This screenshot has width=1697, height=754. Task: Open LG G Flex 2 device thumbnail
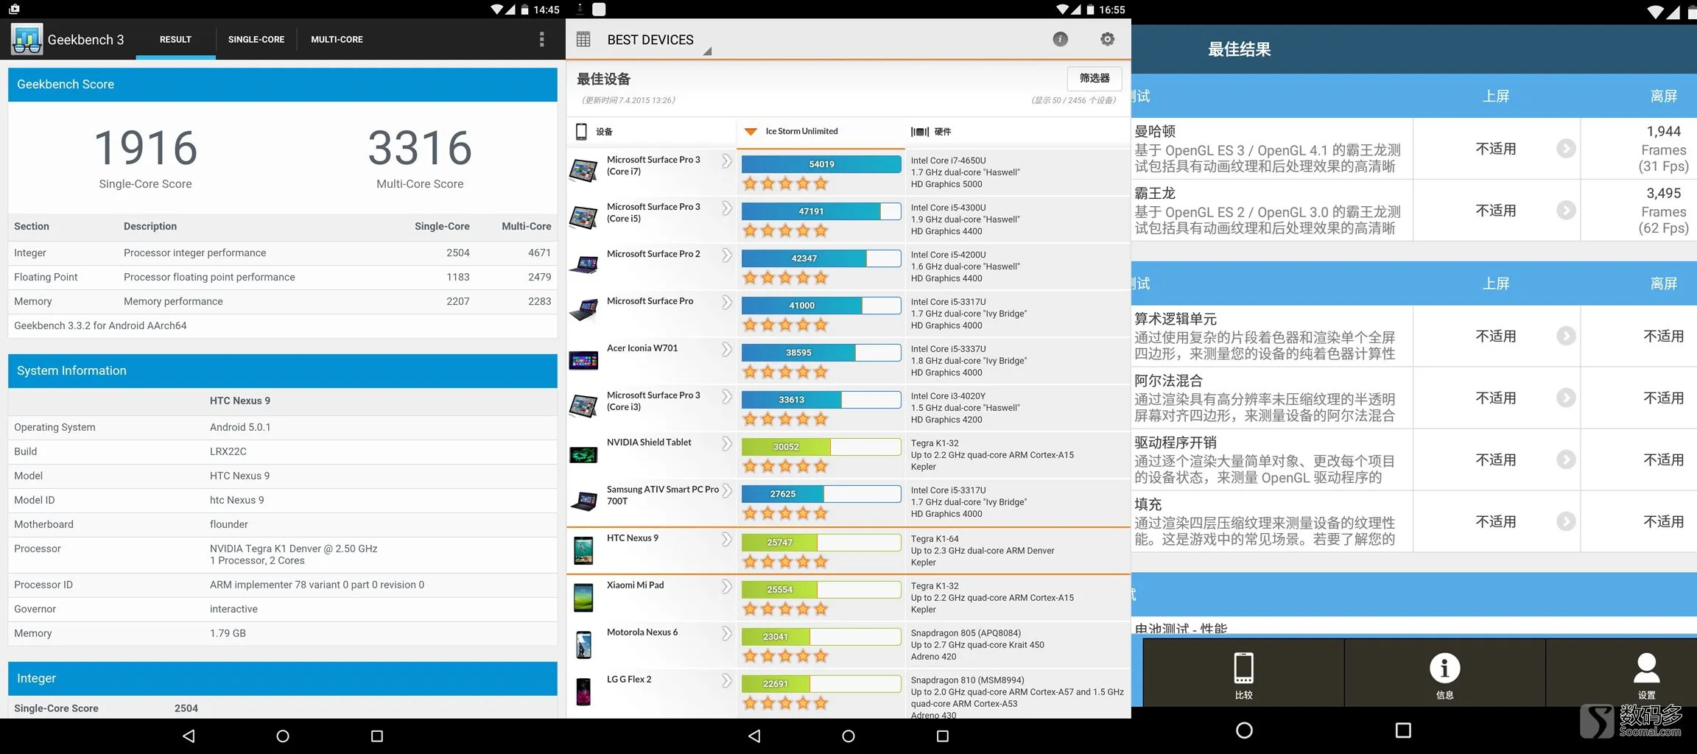pos(583,692)
